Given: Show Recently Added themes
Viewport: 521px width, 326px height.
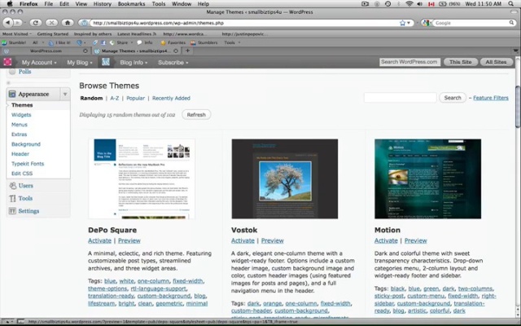Looking at the screenshot, I should click(171, 98).
